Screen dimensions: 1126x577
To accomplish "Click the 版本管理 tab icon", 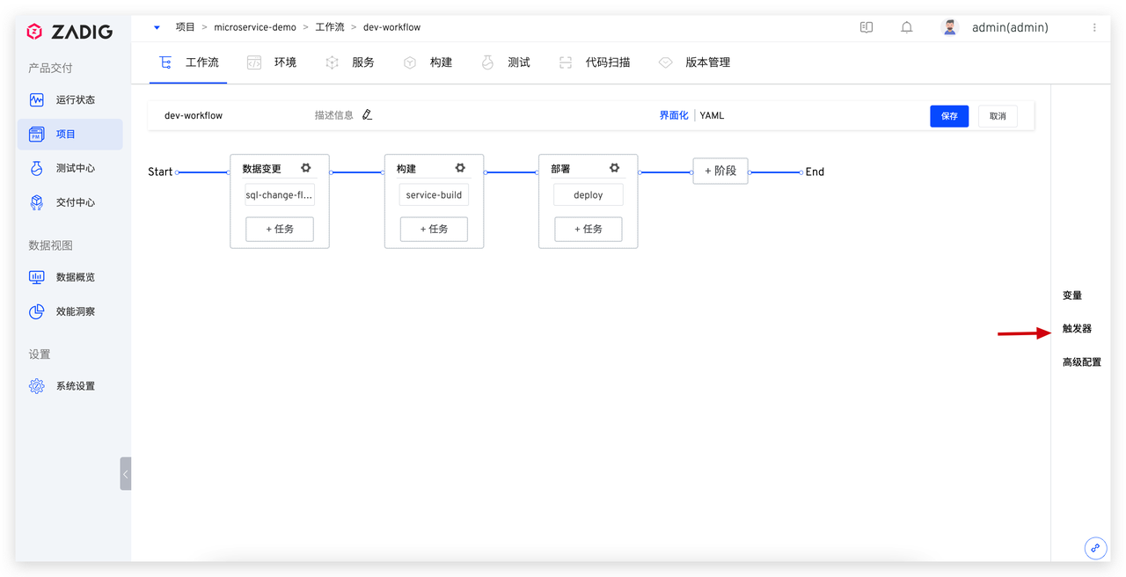I will point(666,62).
